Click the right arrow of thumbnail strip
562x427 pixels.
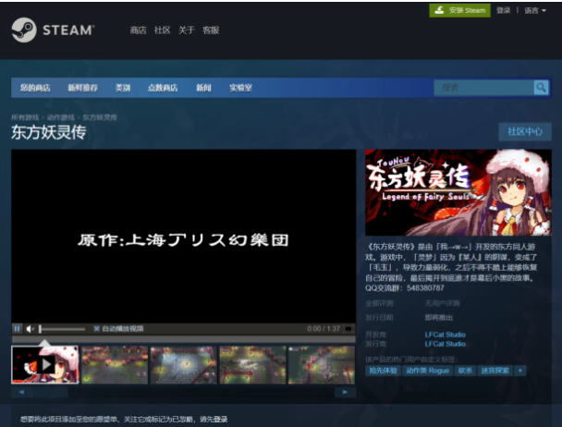click(345, 392)
